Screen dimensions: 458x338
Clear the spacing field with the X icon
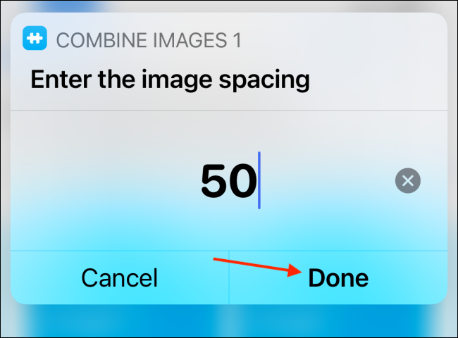tap(407, 181)
